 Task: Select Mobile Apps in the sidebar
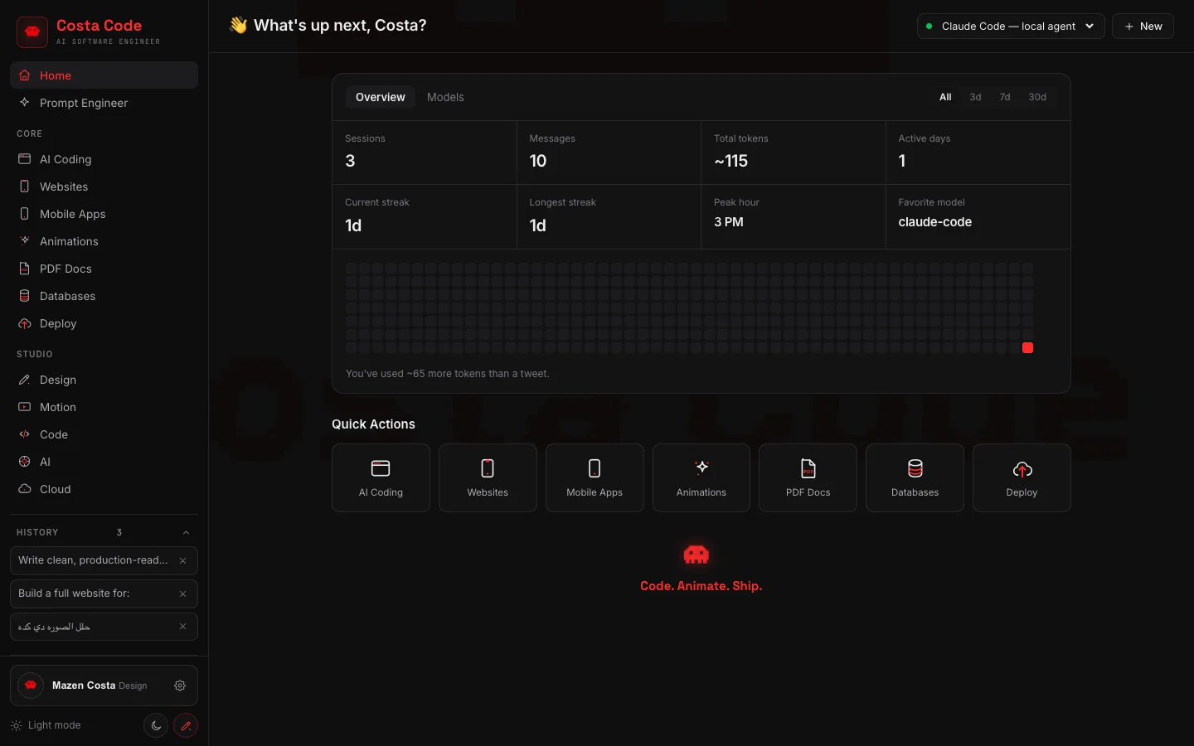(x=104, y=214)
